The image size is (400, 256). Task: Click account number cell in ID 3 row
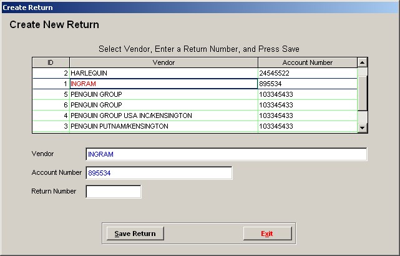[308, 126]
